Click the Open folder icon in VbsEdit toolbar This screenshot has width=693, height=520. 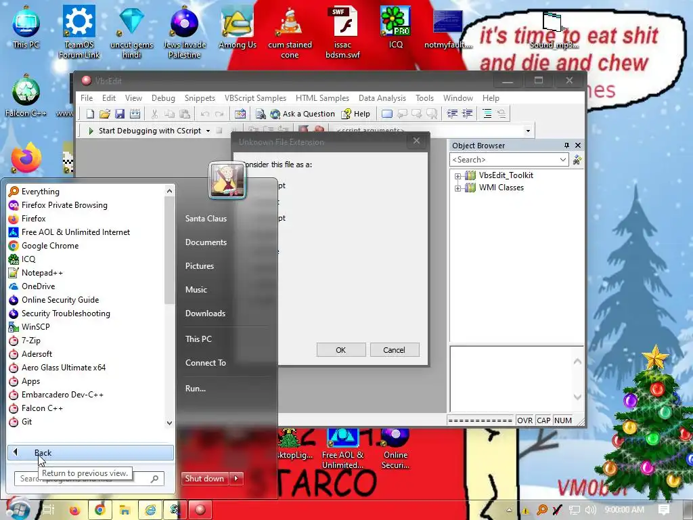105,114
